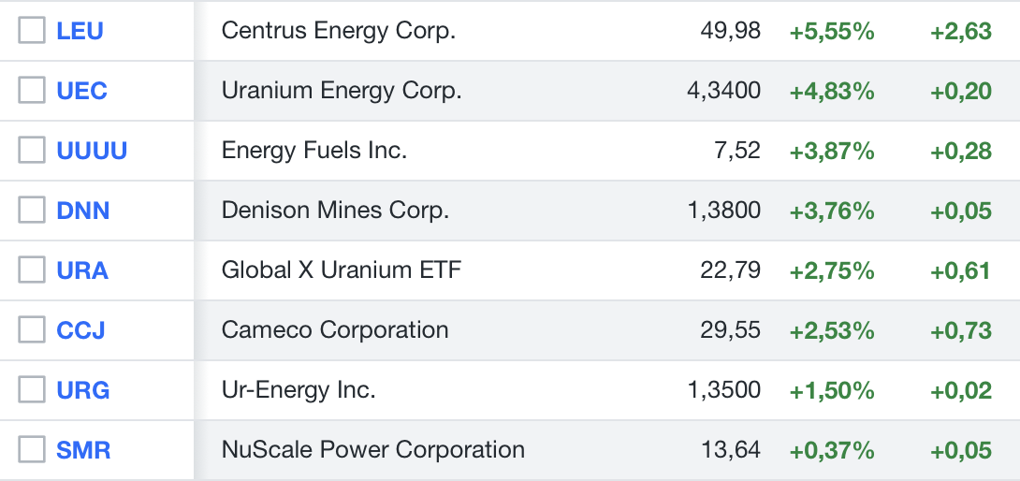Toggle the checkbox for CCJ
The width and height of the screenshot is (1020, 481).
point(32,330)
